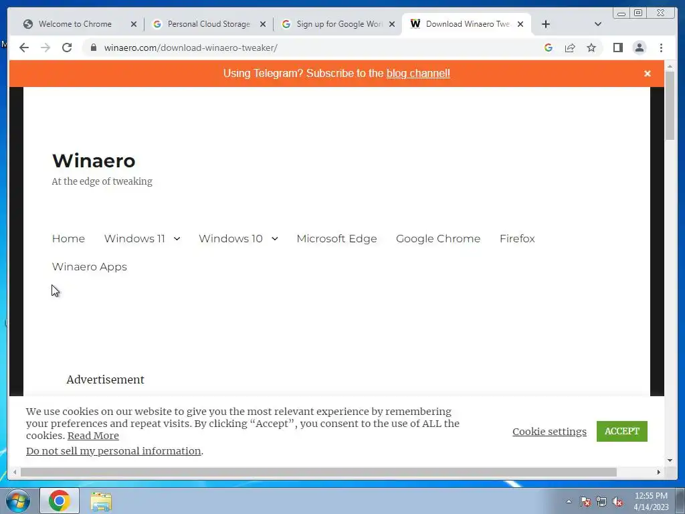This screenshot has width=685, height=514.
Task: Show hidden system tray icons
Action: tap(569, 501)
